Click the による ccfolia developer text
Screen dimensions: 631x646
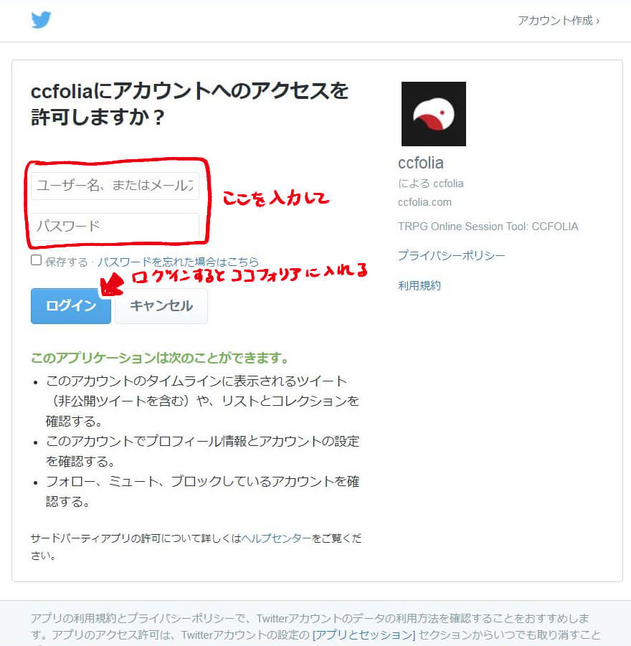[431, 184]
